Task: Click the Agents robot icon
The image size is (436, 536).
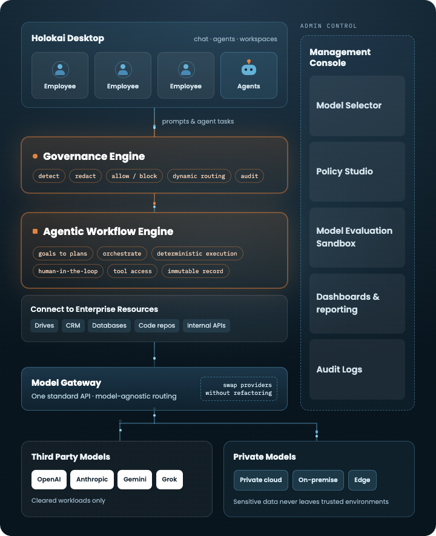Action: 249,68
